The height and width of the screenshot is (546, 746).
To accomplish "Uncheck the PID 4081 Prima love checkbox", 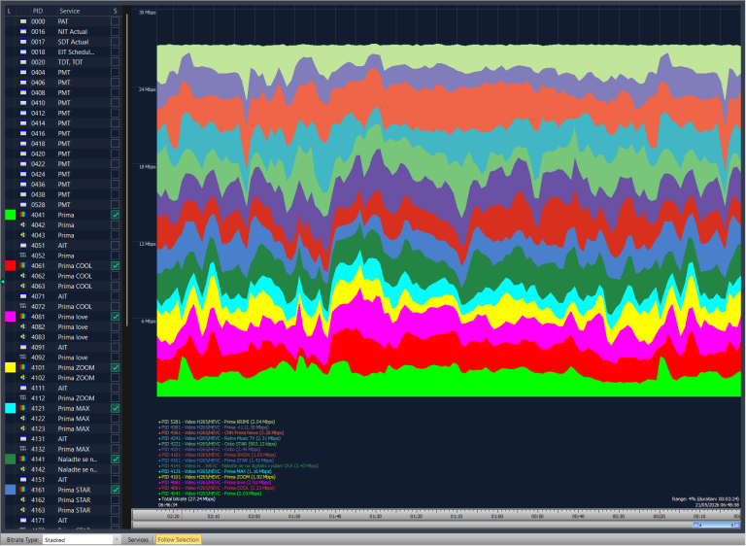I will pyautogui.click(x=116, y=317).
